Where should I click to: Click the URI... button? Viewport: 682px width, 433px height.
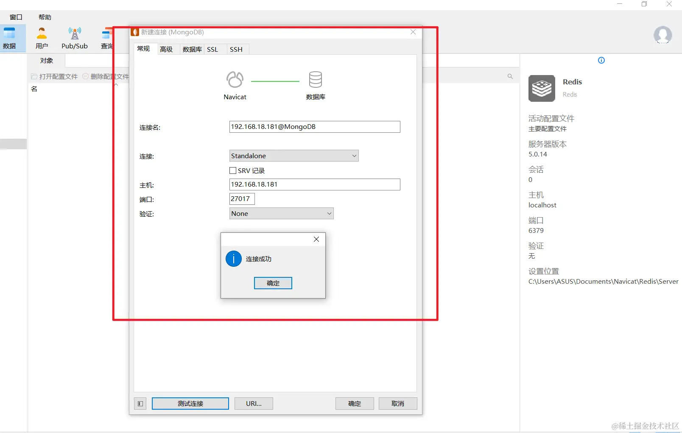[x=254, y=403]
